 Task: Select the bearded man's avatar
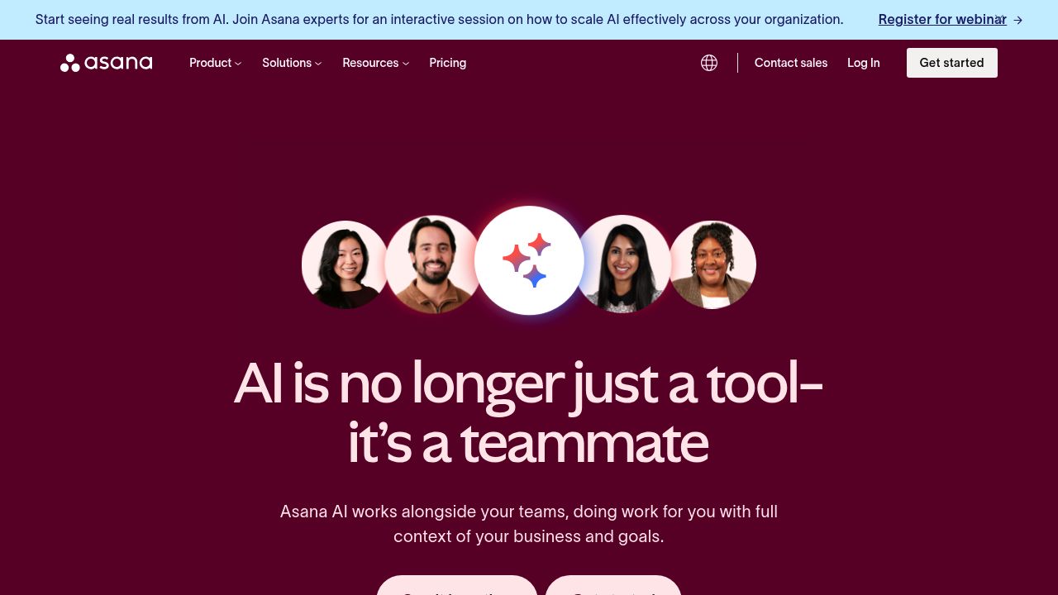(x=432, y=264)
